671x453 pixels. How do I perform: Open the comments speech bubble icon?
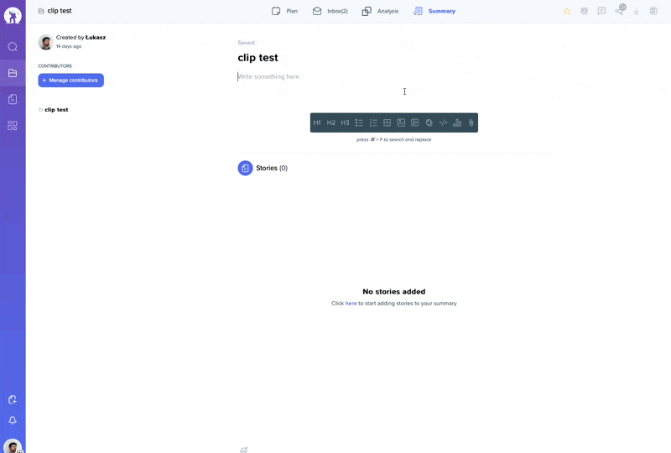601,11
